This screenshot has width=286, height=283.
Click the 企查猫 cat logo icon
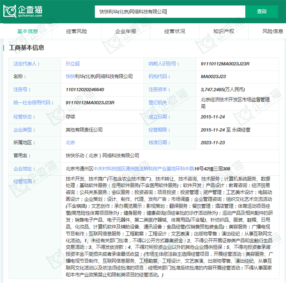pyautogui.click(x=10, y=11)
